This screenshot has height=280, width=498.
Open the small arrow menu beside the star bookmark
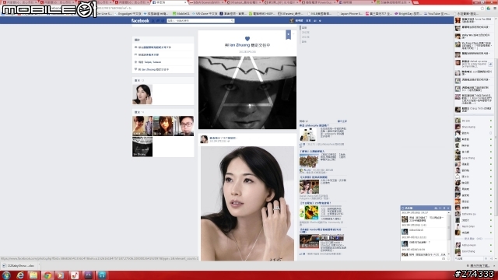[x=293, y=33]
